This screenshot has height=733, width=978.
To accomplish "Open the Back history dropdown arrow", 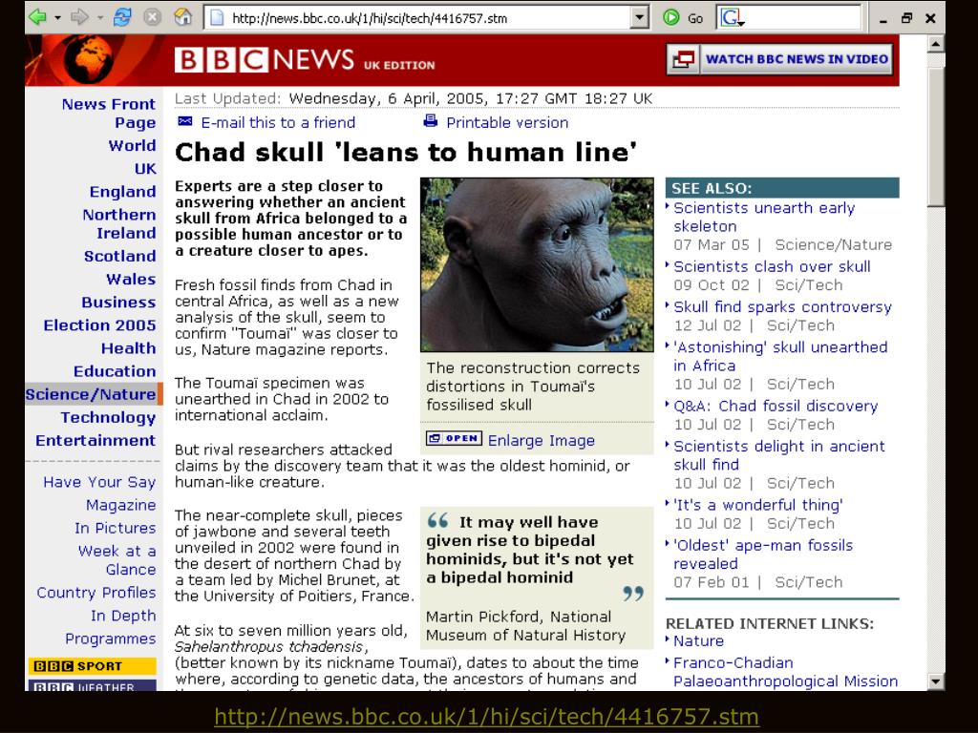I will click(57, 17).
